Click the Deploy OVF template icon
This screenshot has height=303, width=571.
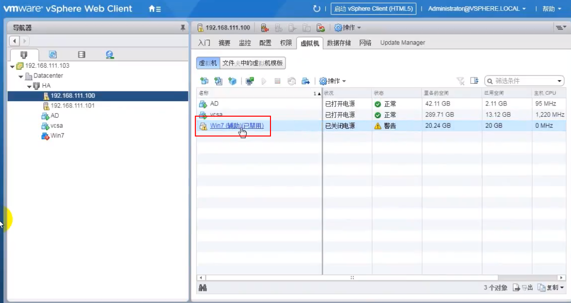(232, 81)
